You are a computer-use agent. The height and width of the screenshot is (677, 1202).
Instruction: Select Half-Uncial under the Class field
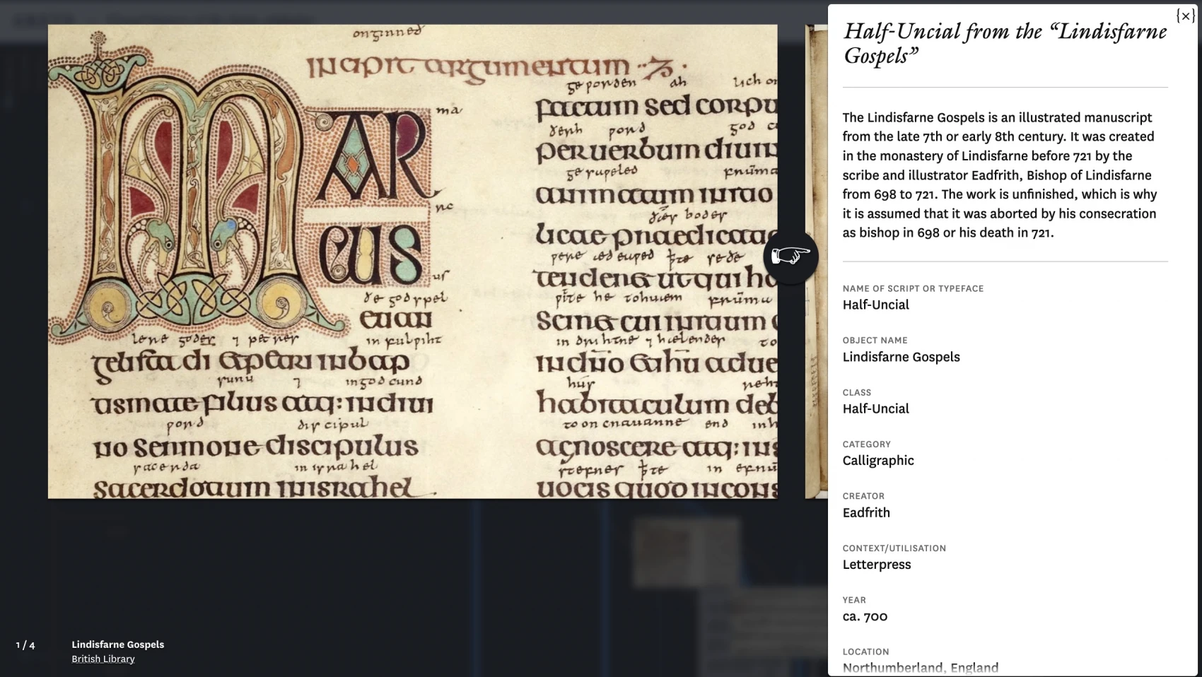click(x=875, y=408)
